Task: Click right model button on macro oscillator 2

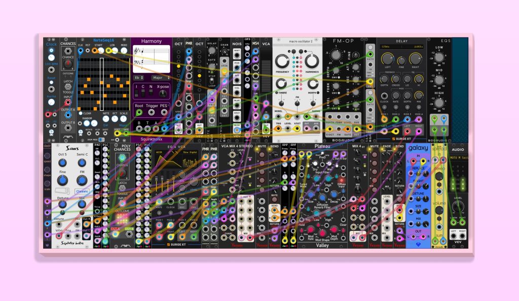Action: (301, 51)
